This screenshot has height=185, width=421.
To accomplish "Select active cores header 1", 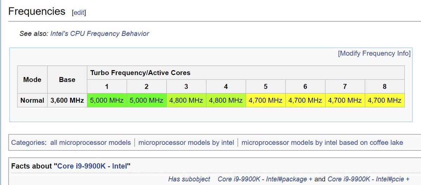I will click(x=107, y=87).
